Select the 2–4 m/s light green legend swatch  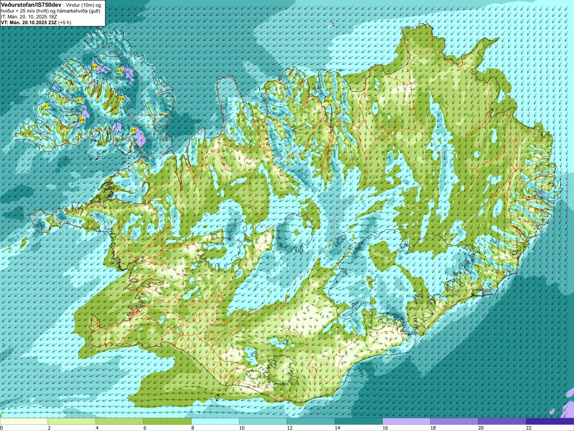(x=72, y=422)
